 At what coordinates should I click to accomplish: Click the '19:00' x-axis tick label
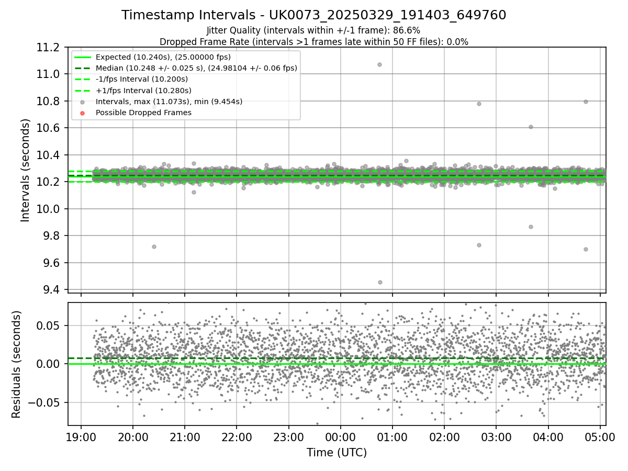pyautogui.click(x=81, y=436)
